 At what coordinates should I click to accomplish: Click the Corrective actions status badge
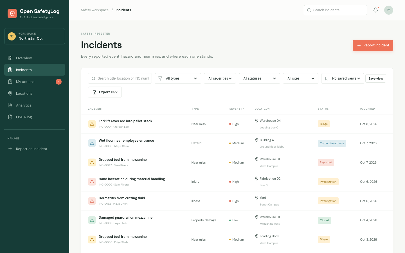332,143
